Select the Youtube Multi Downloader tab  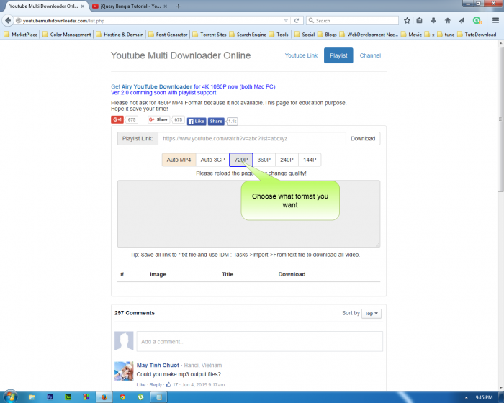click(x=43, y=6)
